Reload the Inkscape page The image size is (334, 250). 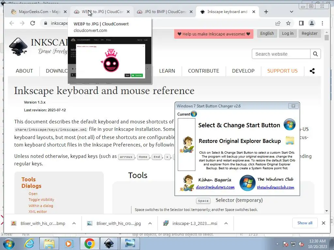33,23
